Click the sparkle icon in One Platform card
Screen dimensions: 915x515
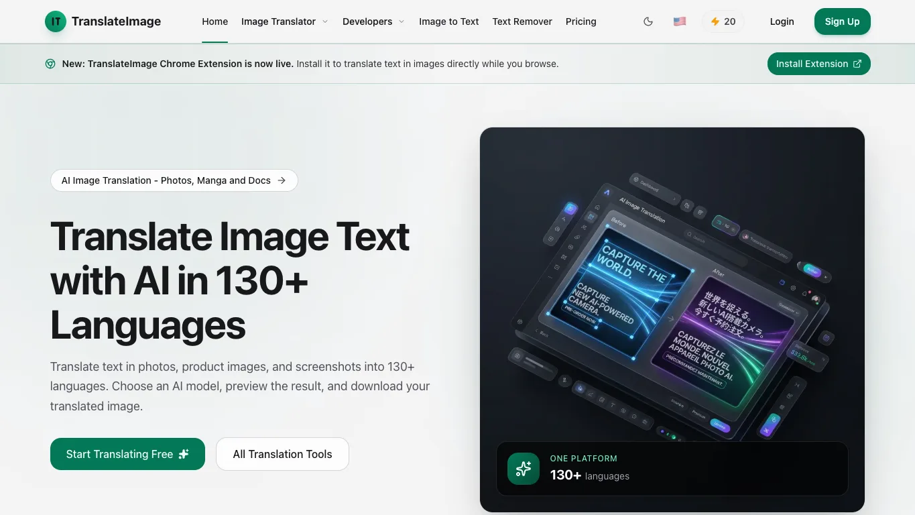pyautogui.click(x=524, y=469)
